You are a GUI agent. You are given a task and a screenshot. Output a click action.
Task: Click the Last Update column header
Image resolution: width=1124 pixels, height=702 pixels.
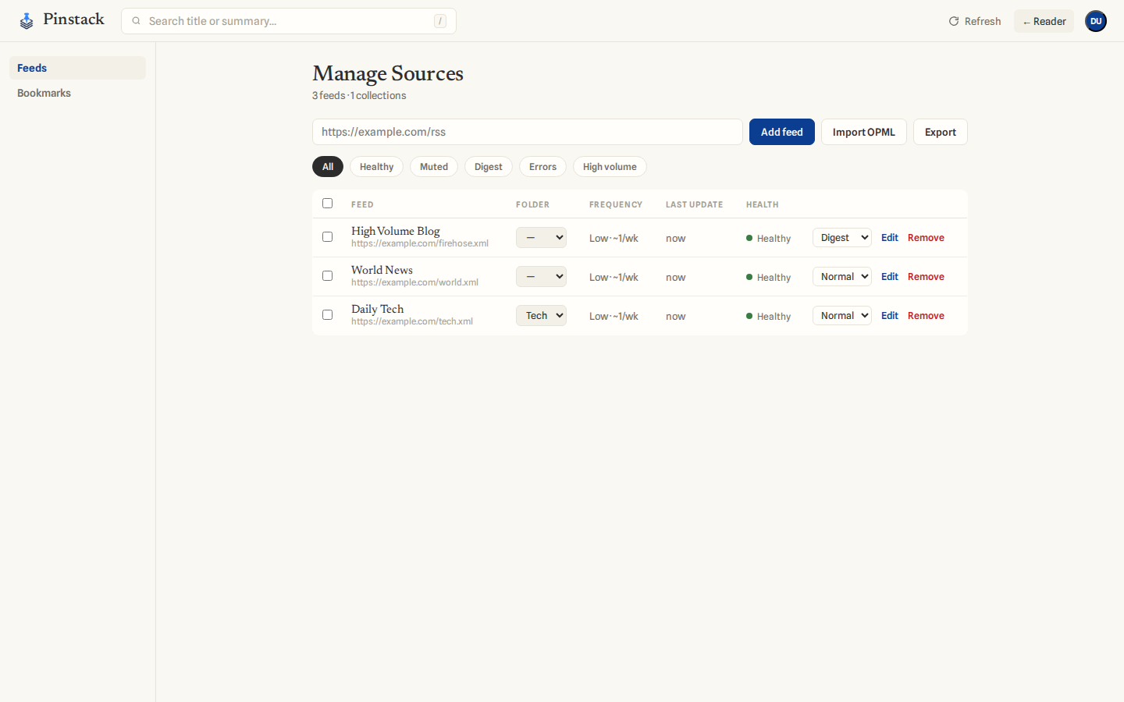694,204
